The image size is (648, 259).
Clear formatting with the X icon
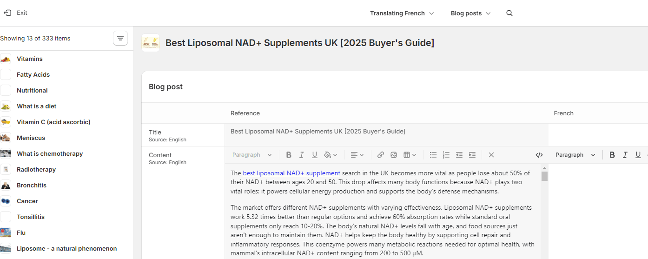491,155
